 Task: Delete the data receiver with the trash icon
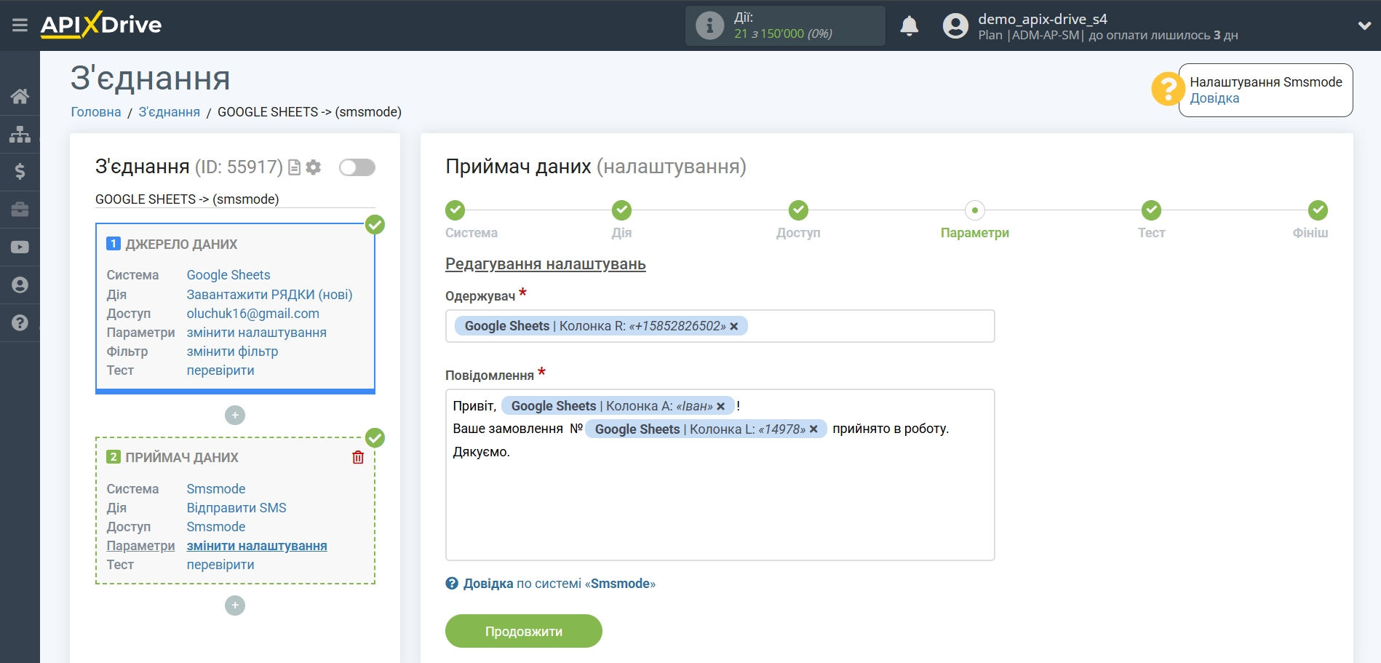[x=358, y=457]
